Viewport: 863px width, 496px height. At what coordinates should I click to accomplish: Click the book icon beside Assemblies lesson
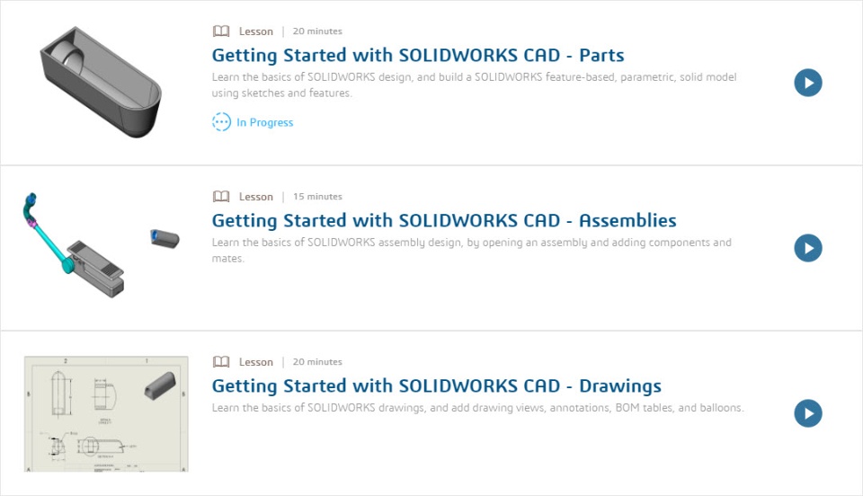click(x=221, y=197)
